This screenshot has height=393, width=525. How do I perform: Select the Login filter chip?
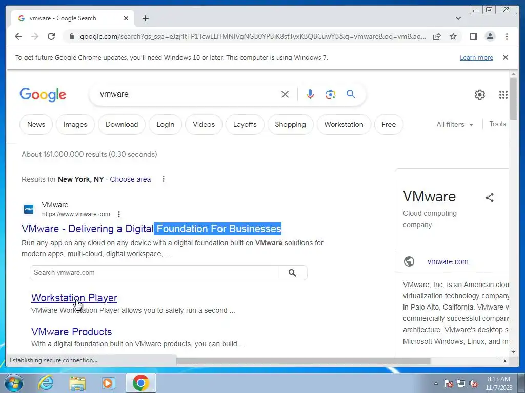tap(166, 124)
